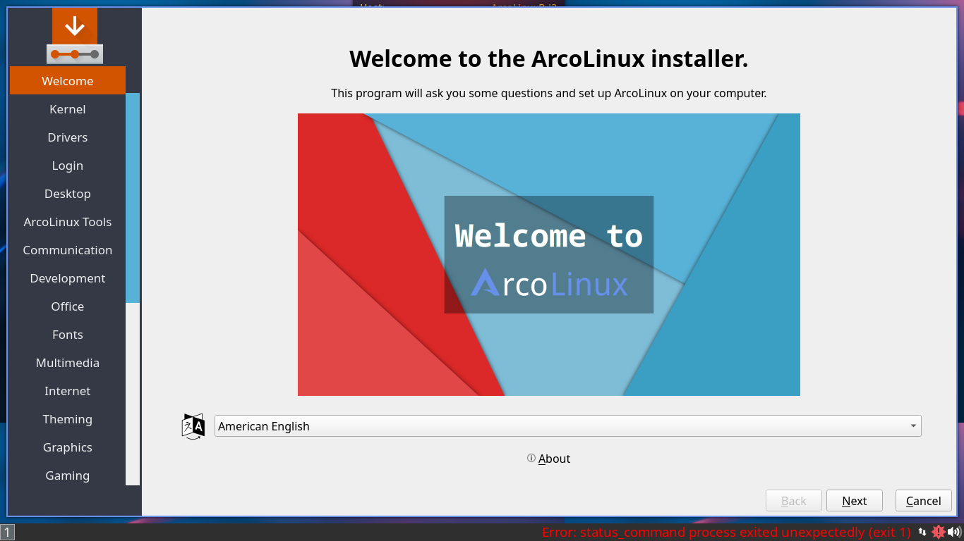Click the Welcome to the ArcoLinux installer heading
The width and height of the screenshot is (964, 541).
[x=549, y=58]
